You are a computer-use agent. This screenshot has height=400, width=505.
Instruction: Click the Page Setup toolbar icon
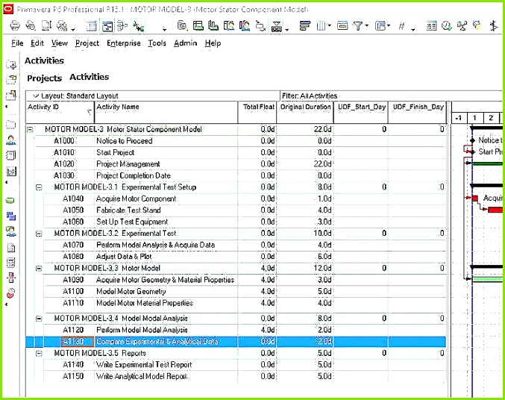[47, 25]
